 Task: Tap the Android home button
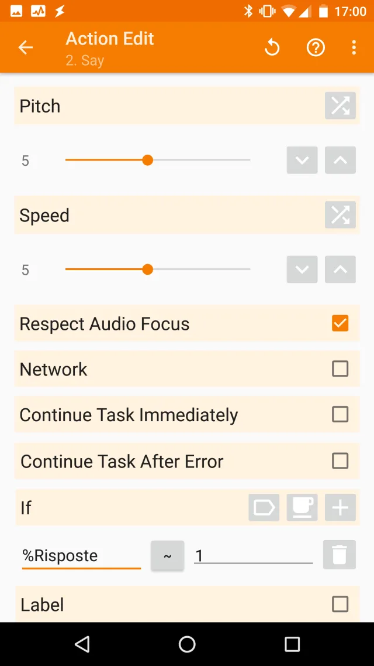coord(187,643)
